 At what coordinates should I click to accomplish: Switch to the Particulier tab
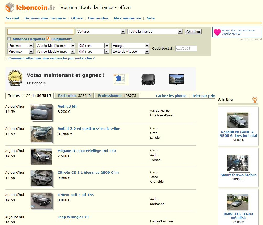click(x=74, y=96)
